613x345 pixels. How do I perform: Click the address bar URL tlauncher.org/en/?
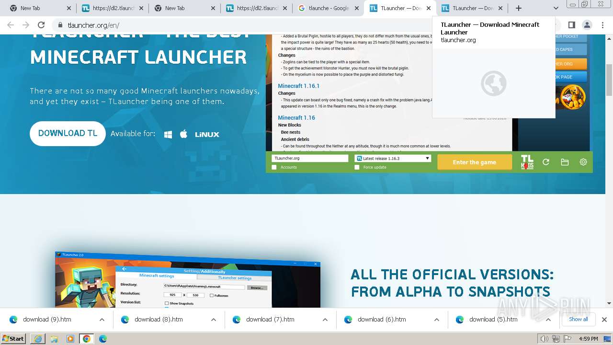tap(93, 25)
